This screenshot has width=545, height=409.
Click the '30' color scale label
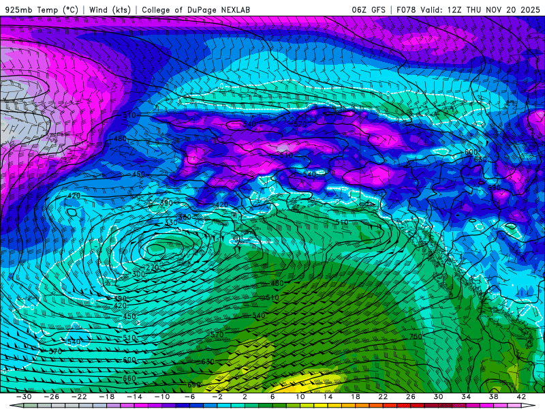pos(438,397)
